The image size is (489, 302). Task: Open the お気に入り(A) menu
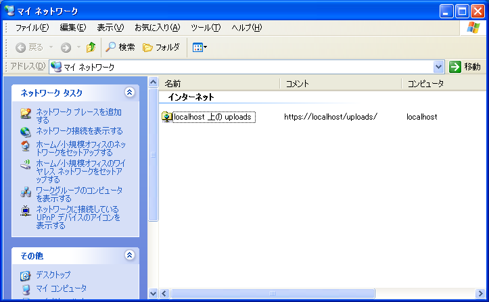(158, 28)
